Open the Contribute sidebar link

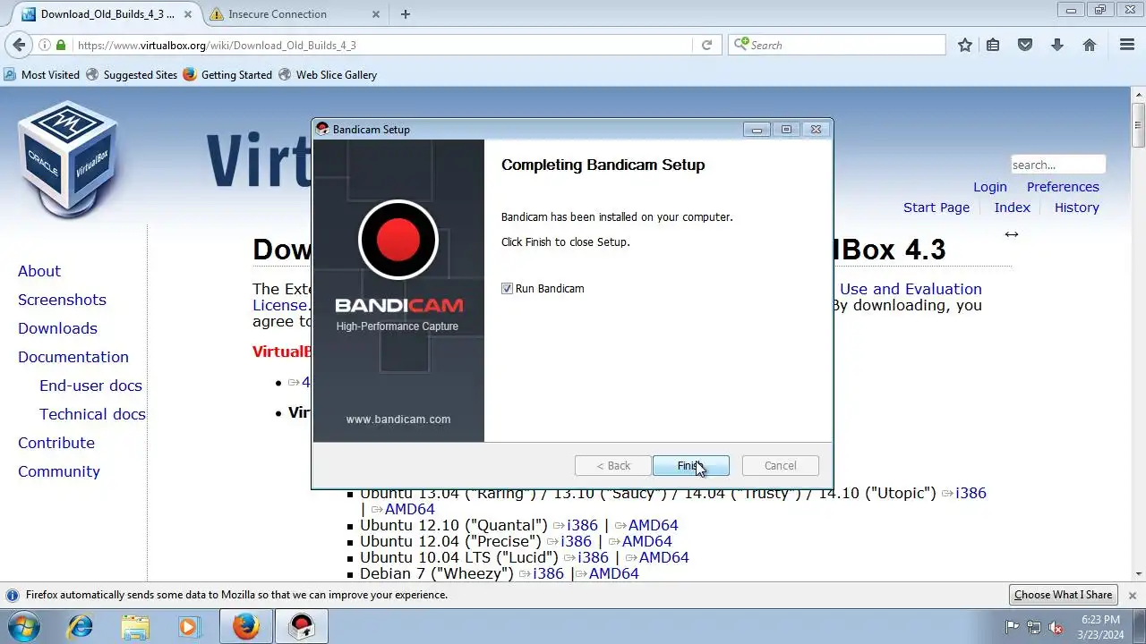56,443
